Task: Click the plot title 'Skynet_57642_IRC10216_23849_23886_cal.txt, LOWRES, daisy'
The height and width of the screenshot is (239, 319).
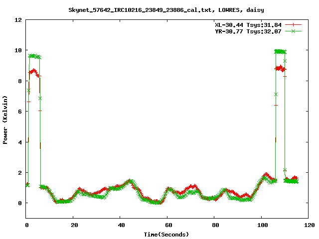Action: point(166,10)
